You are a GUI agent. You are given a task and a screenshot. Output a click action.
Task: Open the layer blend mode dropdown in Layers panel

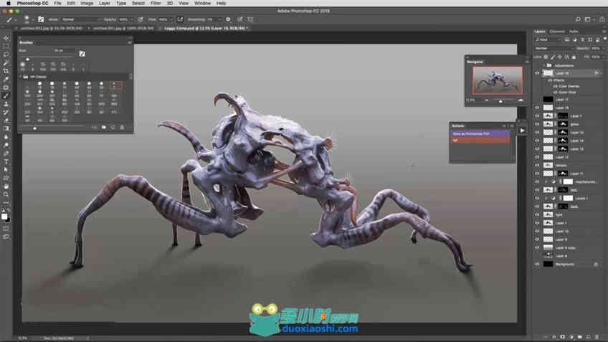(x=554, y=49)
